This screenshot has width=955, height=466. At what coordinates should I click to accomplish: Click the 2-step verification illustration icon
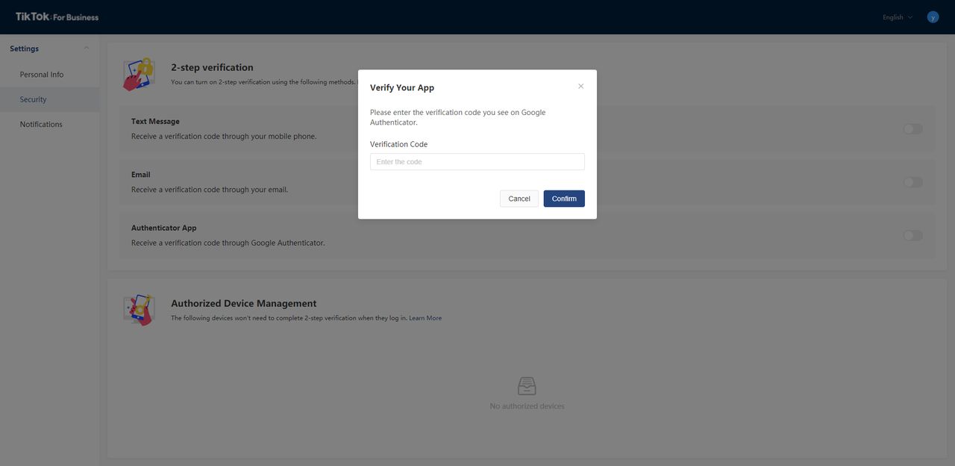click(x=139, y=75)
